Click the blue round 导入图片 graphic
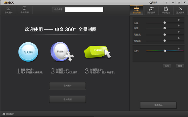Image resolution: width=188 pixels, height=117 pixels. point(28,52)
